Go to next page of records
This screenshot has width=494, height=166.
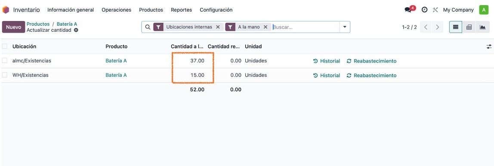coord(437,27)
